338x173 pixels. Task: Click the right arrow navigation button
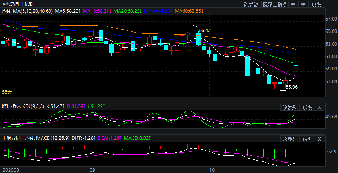click(303, 4)
